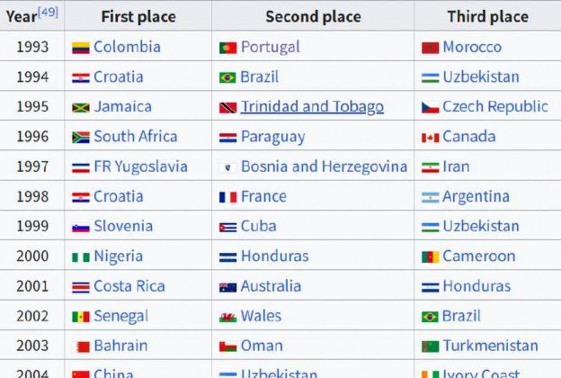This screenshot has width=561, height=378.
Task: Go to the Senegal link
Action: [x=121, y=316]
